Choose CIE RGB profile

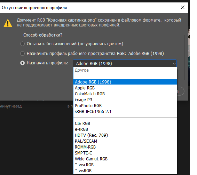click(125, 124)
